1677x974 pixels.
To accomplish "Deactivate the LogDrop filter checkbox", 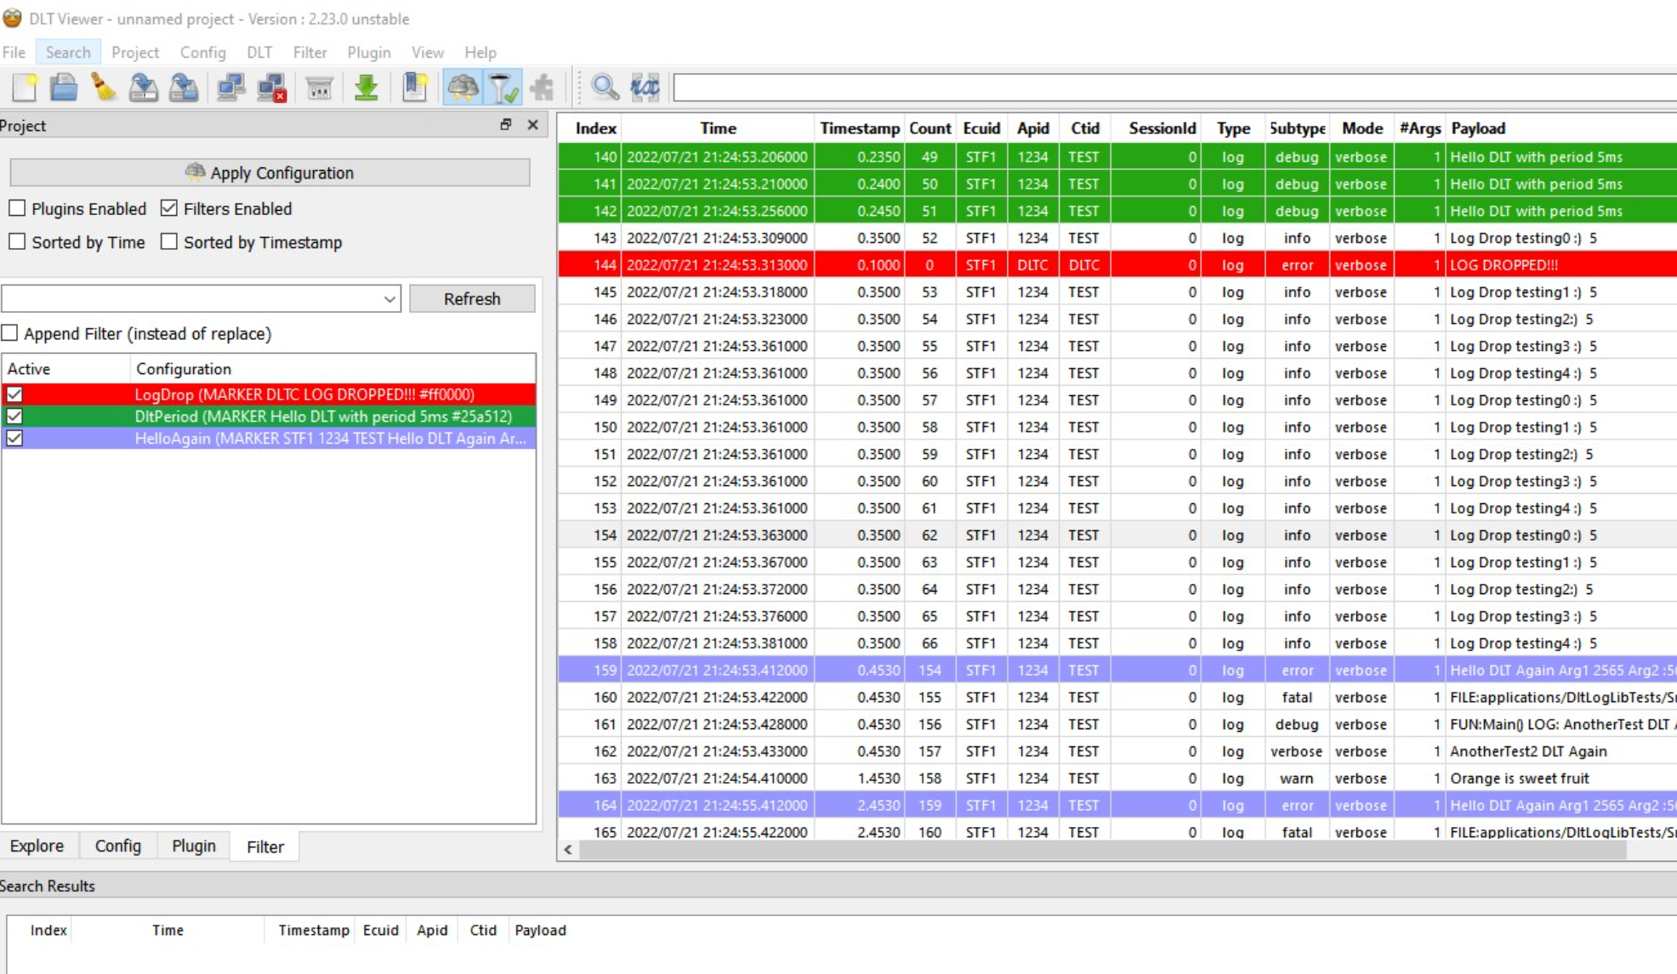I will click(14, 394).
